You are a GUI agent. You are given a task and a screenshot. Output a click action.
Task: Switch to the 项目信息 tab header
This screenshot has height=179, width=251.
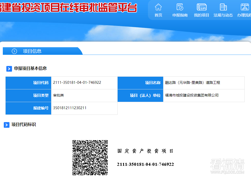point(32,51)
